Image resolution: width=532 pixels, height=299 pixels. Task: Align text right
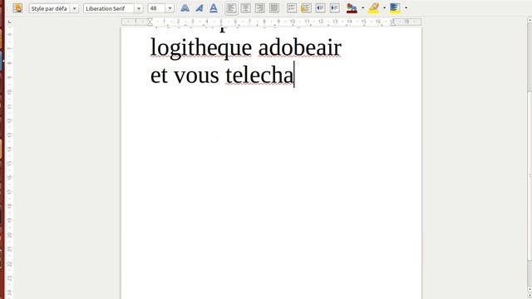[x=260, y=8]
